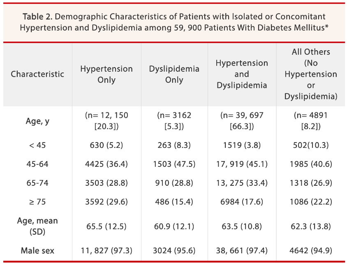This screenshot has height=264, width=347.
Task: Click the Male sex row label
Action: [x=37, y=250]
